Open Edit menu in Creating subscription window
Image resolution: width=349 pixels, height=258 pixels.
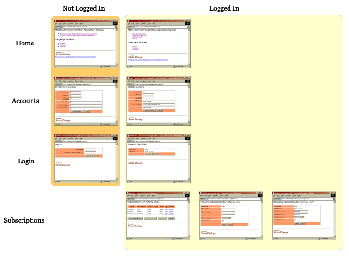click(x=206, y=196)
